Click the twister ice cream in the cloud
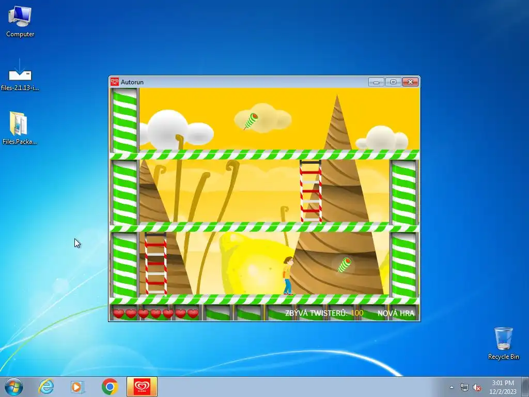 (x=251, y=121)
